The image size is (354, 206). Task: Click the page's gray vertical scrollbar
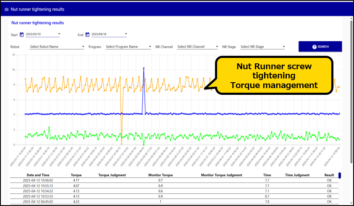click(351, 92)
